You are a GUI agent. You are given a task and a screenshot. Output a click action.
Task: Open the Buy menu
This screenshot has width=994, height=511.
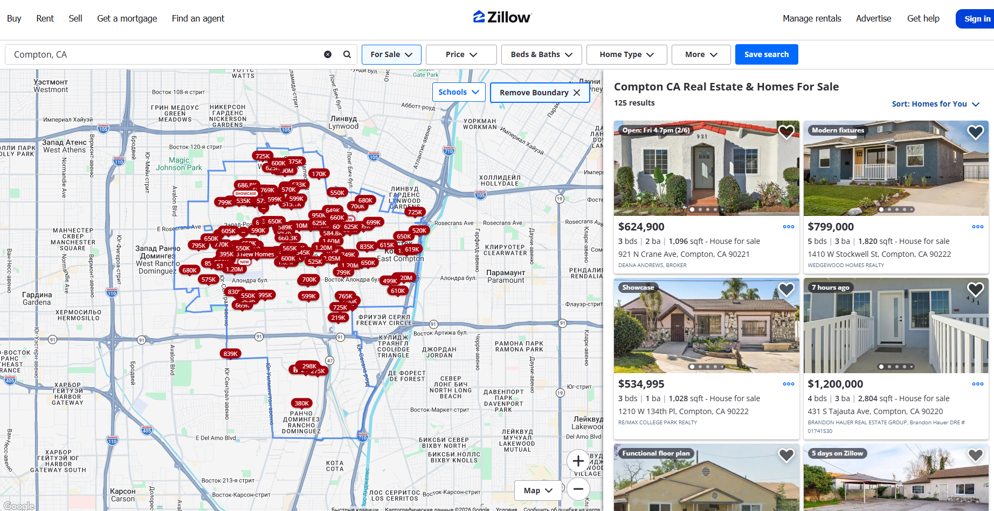(14, 18)
